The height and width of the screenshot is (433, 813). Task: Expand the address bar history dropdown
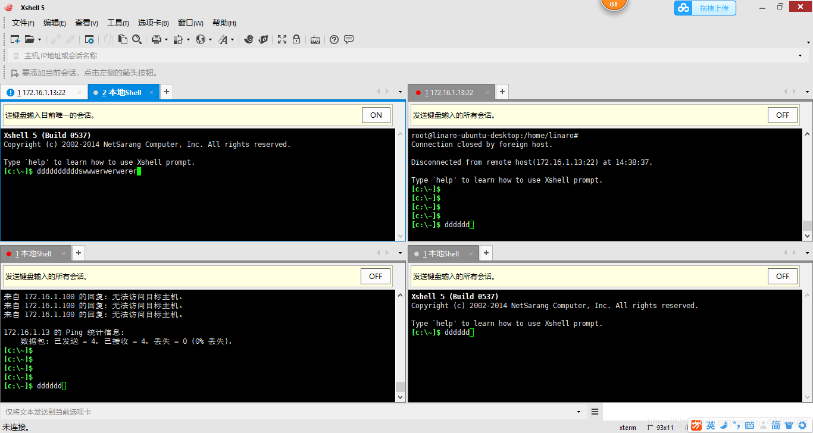click(x=800, y=56)
